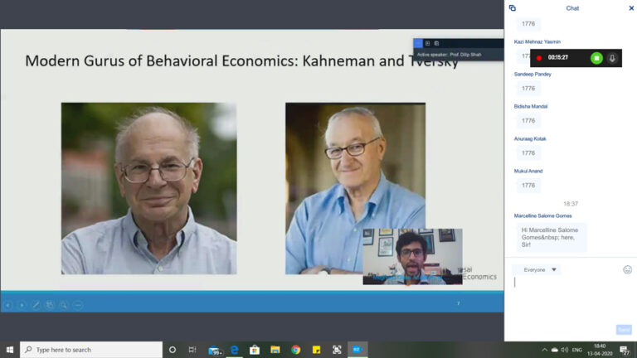
Task: Switch the ENG input language
Action: [x=577, y=350]
